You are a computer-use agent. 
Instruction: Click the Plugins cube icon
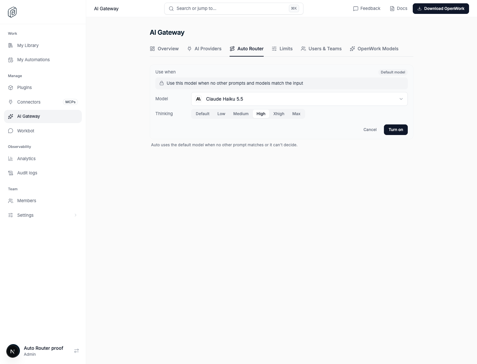point(11,88)
